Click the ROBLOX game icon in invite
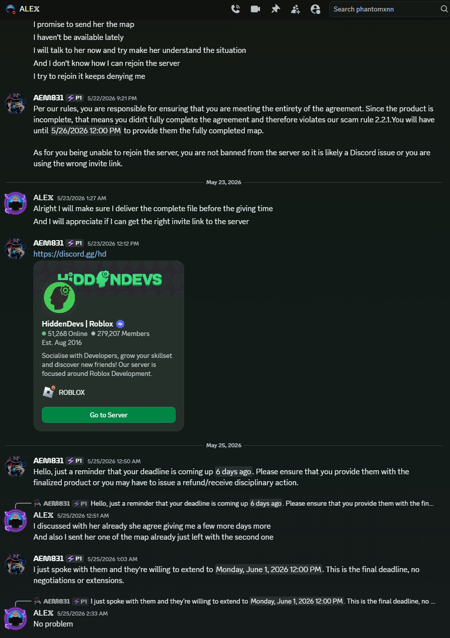This screenshot has height=638, width=450. tap(48, 392)
